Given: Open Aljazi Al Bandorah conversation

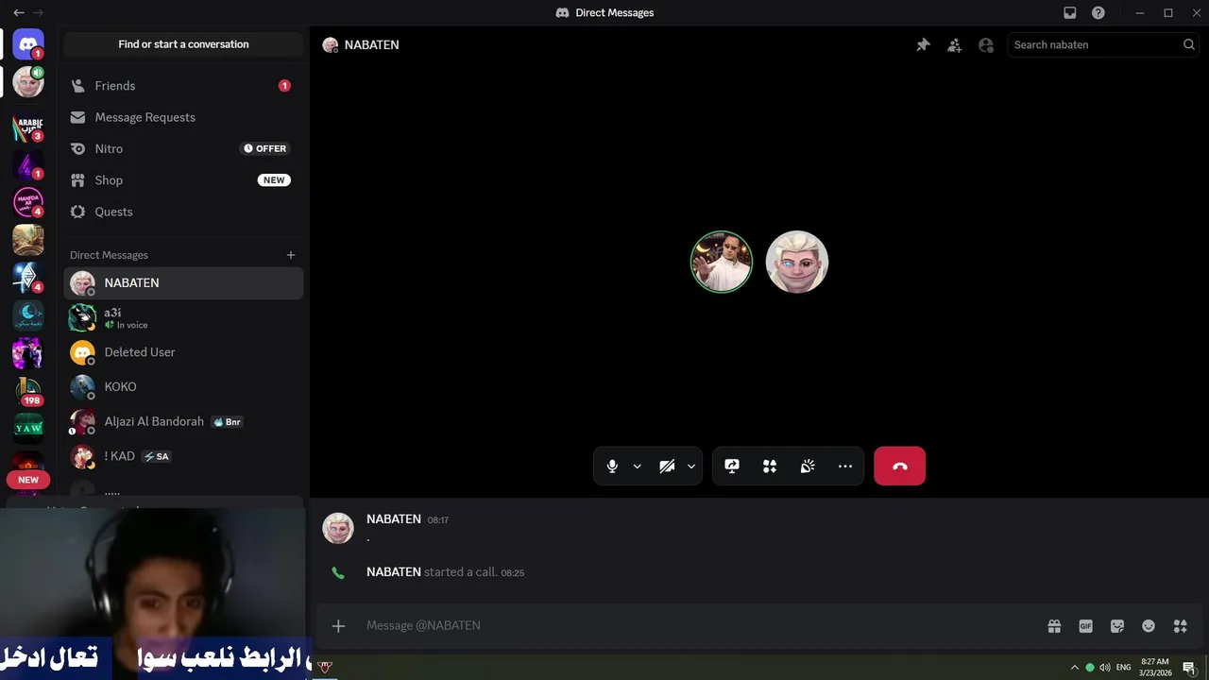Looking at the screenshot, I should coord(183,421).
